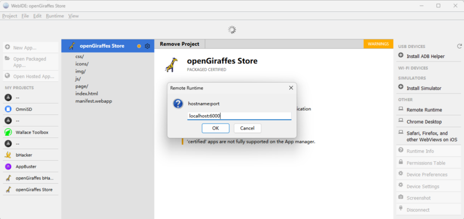Click the Device Settings gear icon
The image size is (464, 219).
pos(401,185)
